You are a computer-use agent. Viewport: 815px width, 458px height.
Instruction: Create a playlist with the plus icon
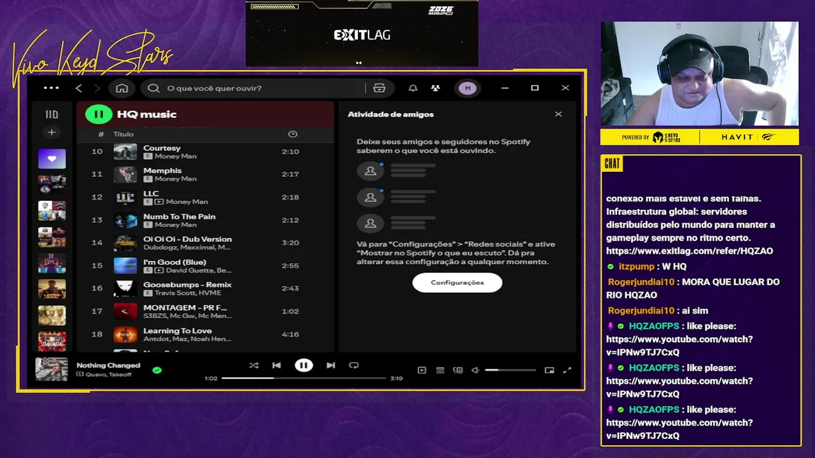coord(52,132)
